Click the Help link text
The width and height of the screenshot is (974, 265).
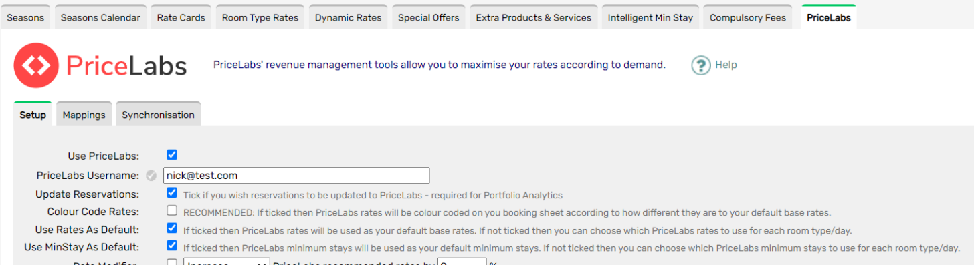pos(726,65)
